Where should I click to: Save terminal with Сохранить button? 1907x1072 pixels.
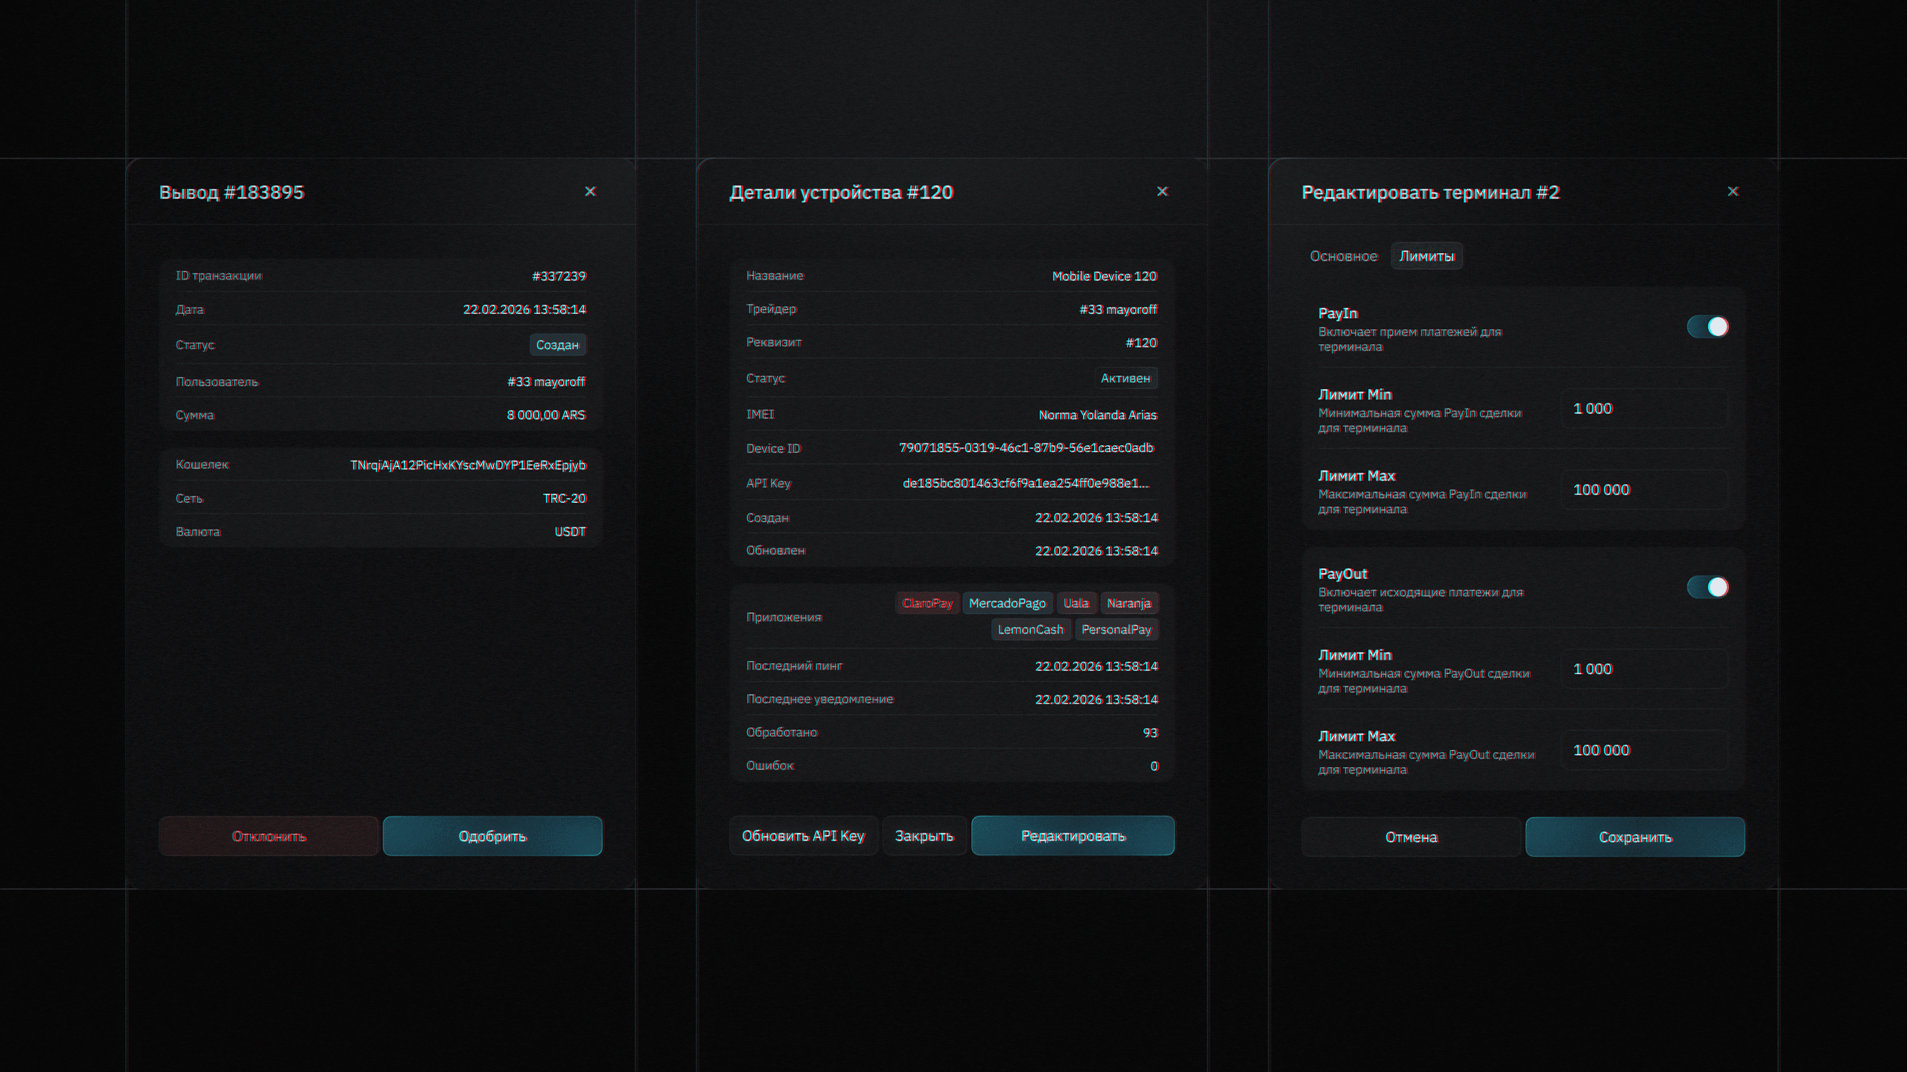(1634, 837)
